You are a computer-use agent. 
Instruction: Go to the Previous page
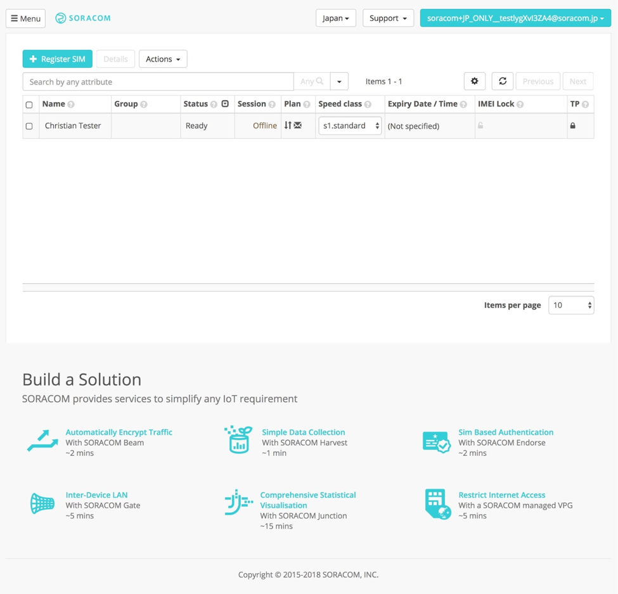click(538, 81)
